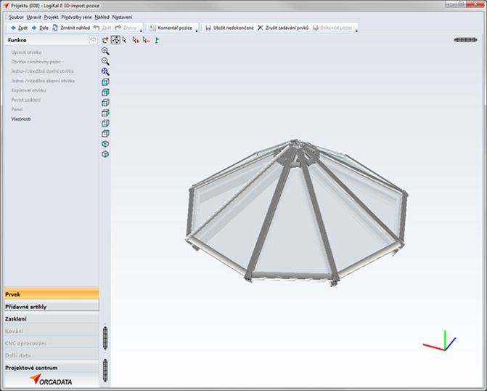The image size is (487, 391).
Task: Click Dokončit pozici
Action: click(332, 28)
